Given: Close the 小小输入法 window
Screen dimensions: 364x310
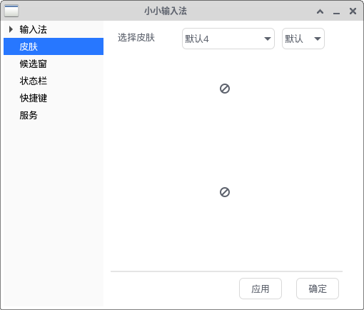Looking at the screenshot, I should click(353, 11).
